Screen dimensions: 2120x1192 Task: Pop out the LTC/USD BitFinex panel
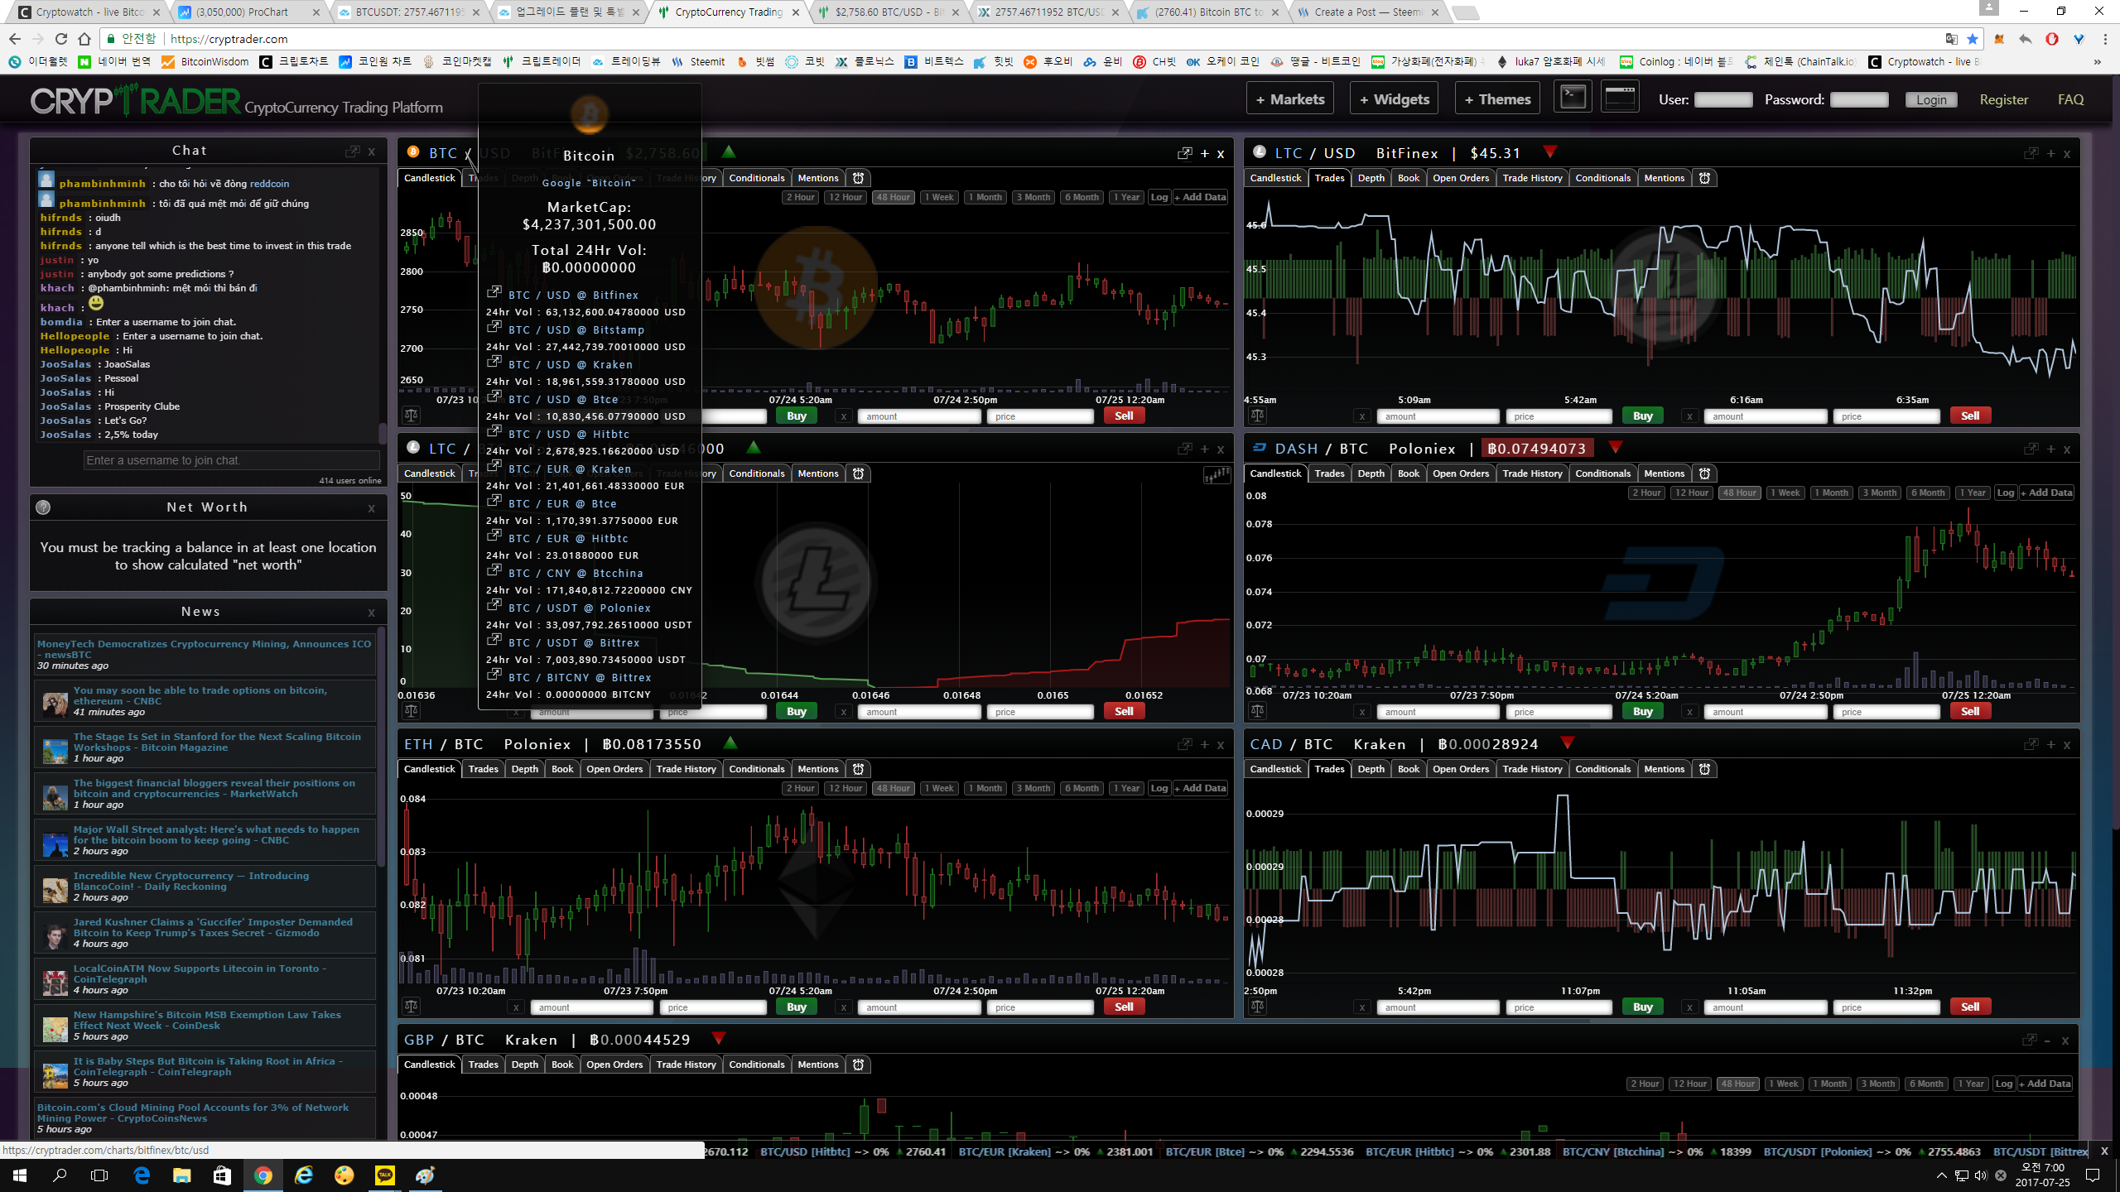[x=2031, y=153]
